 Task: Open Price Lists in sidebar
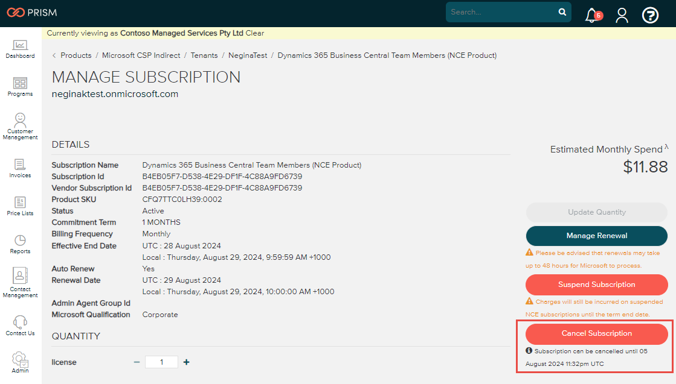[x=20, y=206]
